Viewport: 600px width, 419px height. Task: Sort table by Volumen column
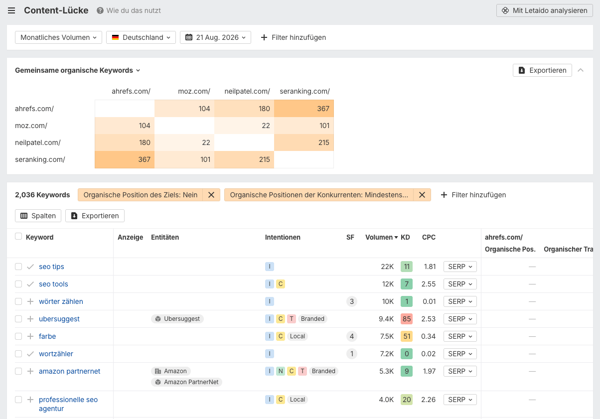[381, 237]
